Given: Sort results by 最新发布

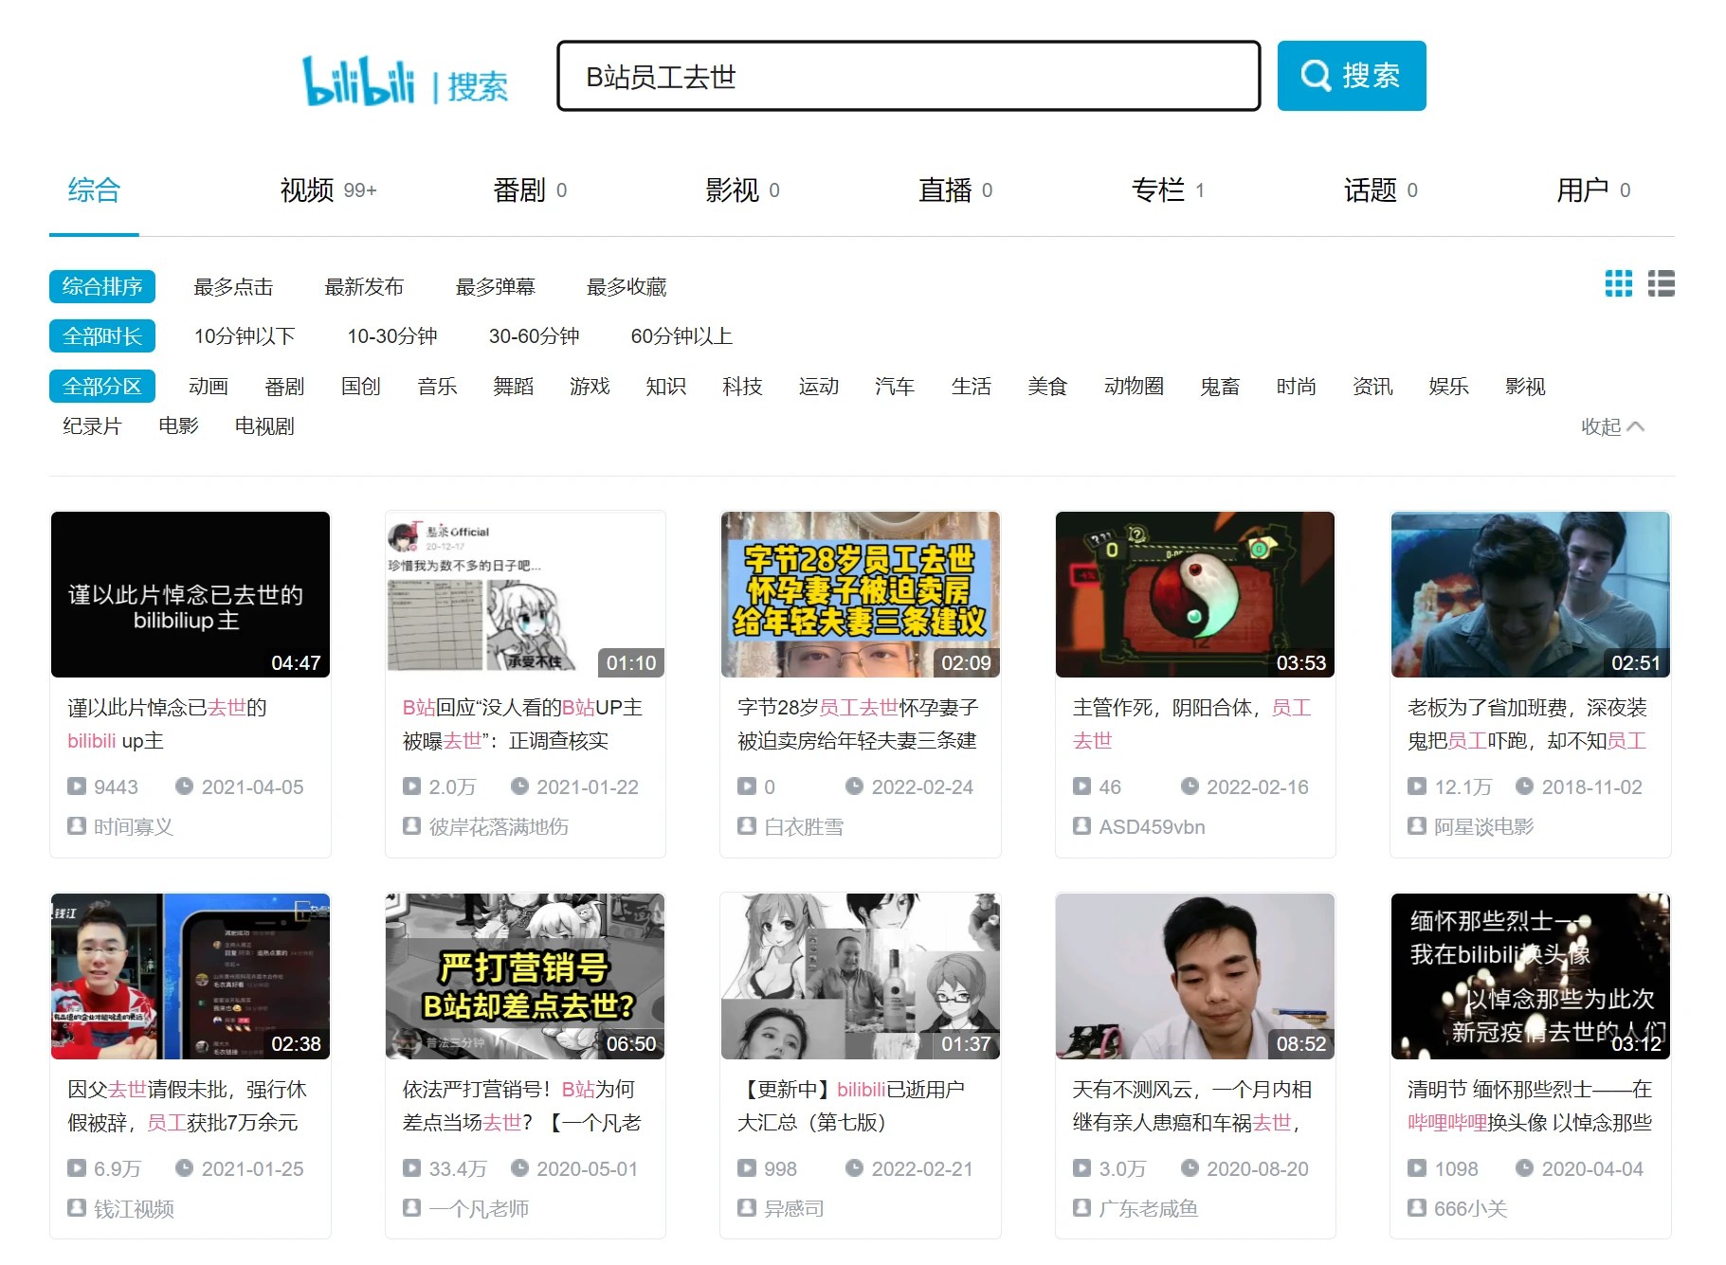Looking at the screenshot, I should point(364,286).
